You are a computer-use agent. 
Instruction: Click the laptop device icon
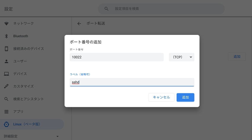[x=7, y=74]
